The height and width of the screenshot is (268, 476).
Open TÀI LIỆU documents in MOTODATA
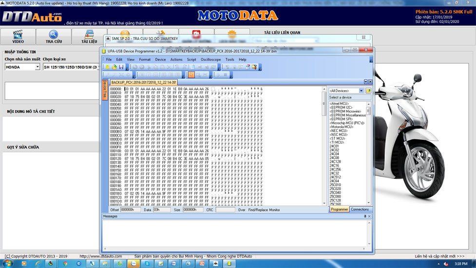click(x=89, y=37)
